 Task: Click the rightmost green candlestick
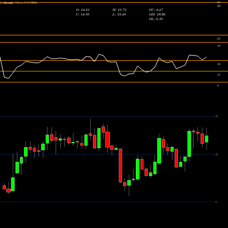coord(207,139)
